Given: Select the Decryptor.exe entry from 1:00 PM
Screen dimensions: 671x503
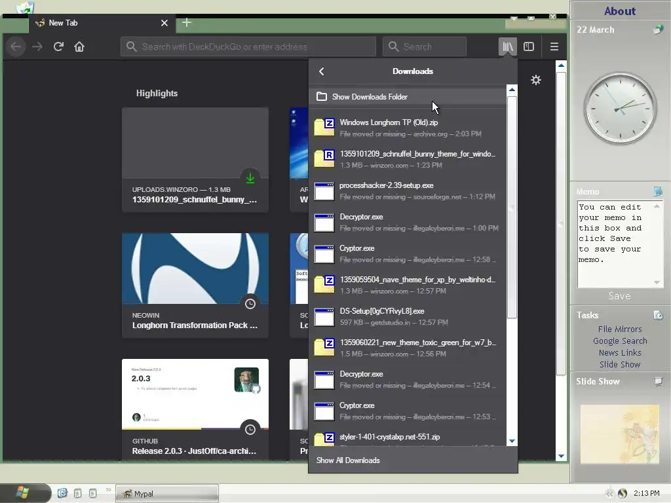Looking at the screenshot, I should [408, 222].
